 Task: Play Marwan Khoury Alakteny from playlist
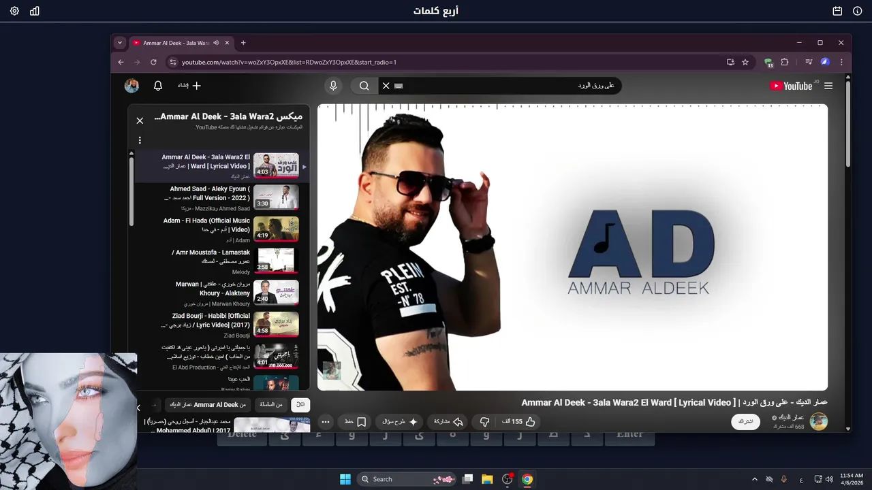pyautogui.click(x=223, y=293)
